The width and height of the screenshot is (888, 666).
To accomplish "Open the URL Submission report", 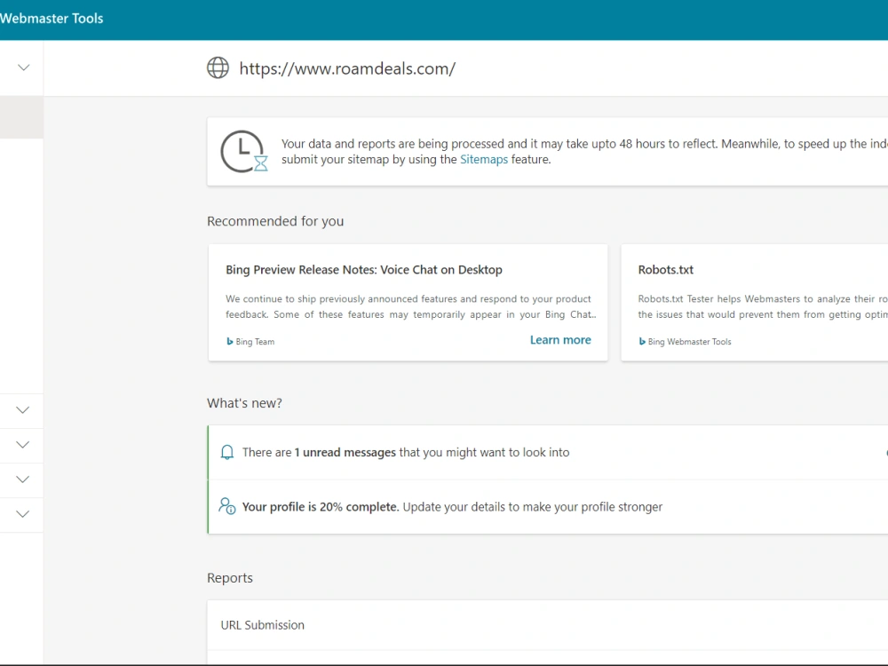I will 262,624.
